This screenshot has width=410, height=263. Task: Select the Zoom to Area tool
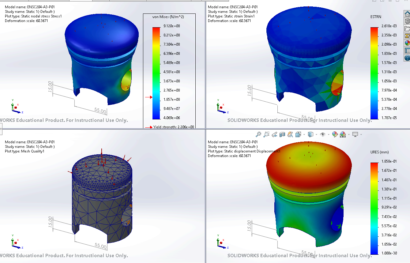coord(266,134)
